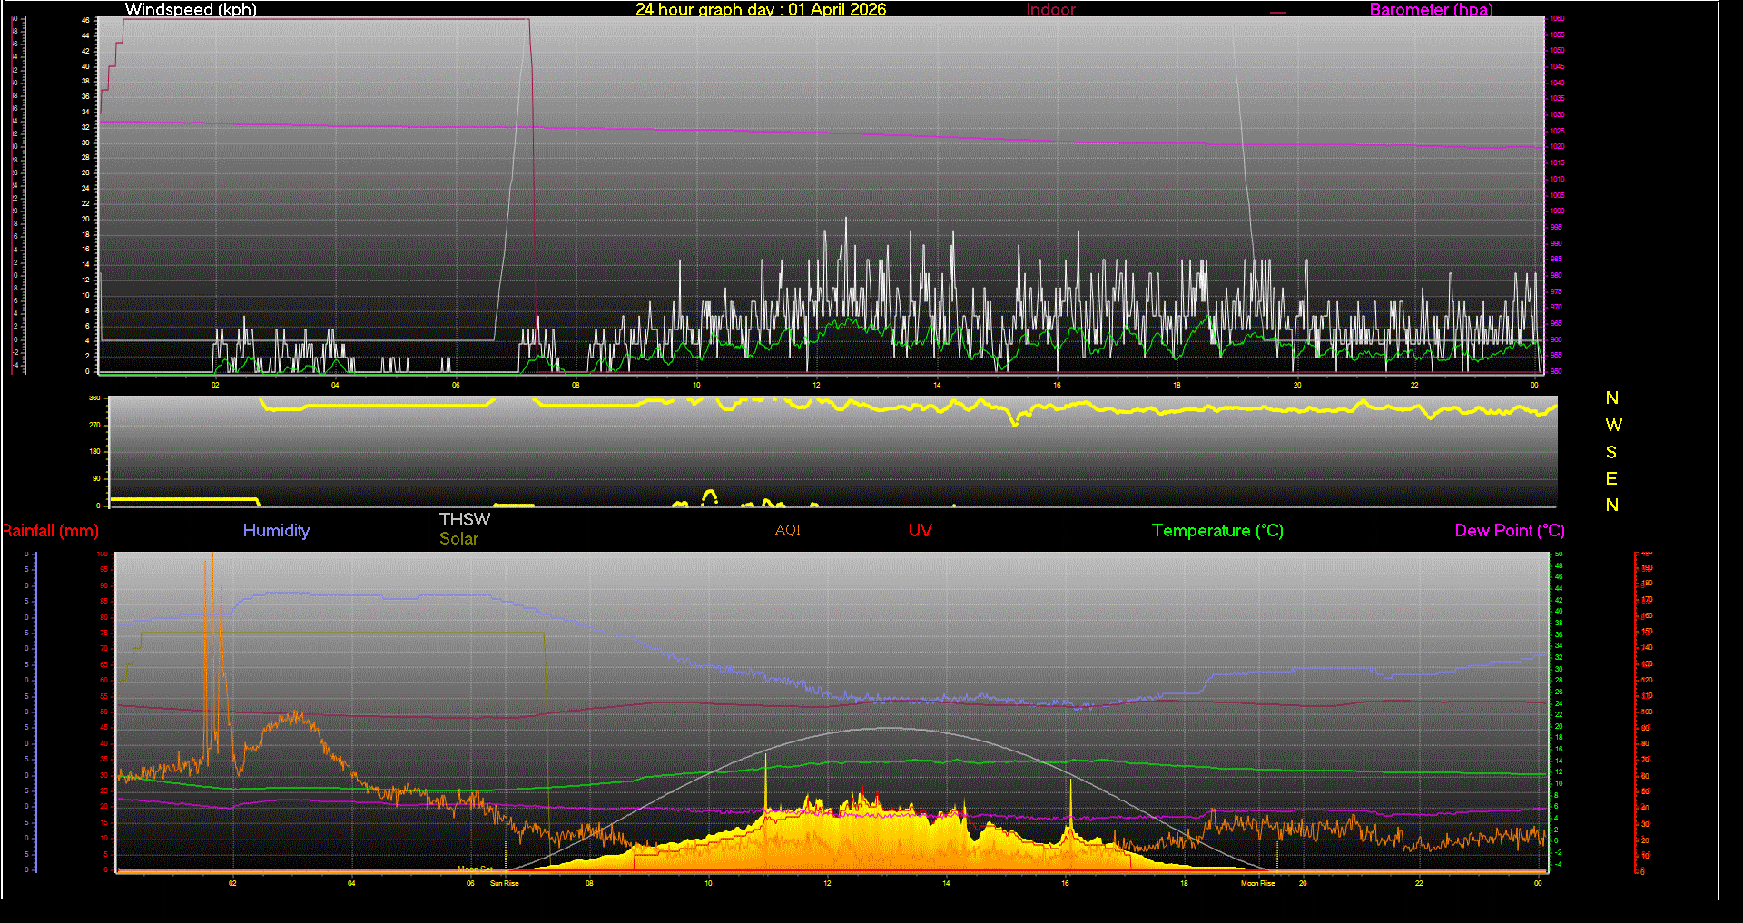
Task: Toggle the AQI graph series
Action: (787, 530)
